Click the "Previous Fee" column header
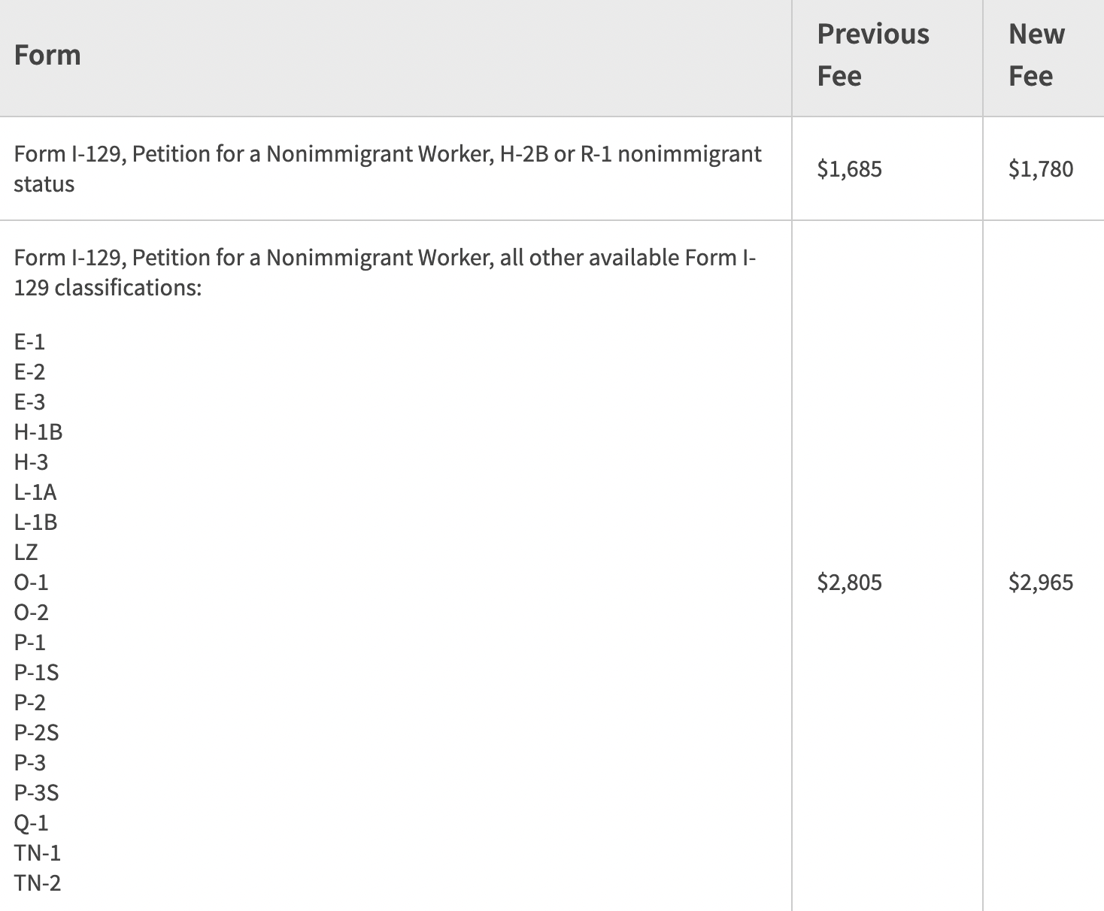Viewport: 1104px width, 911px height. [873, 55]
